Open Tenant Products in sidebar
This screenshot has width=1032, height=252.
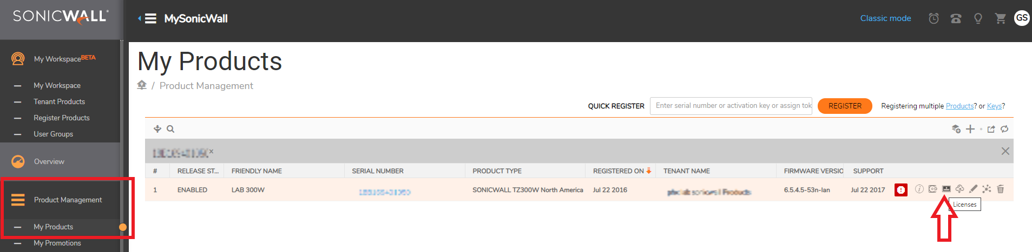59,101
